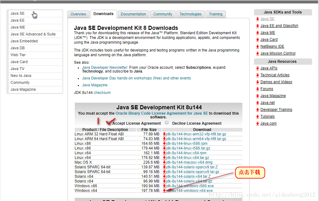
Task: Open Java EE in left navigation
Action: (x=35, y=20)
